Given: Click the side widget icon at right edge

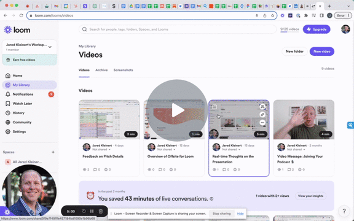Looking at the screenshot, I should (x=350, y=125).
